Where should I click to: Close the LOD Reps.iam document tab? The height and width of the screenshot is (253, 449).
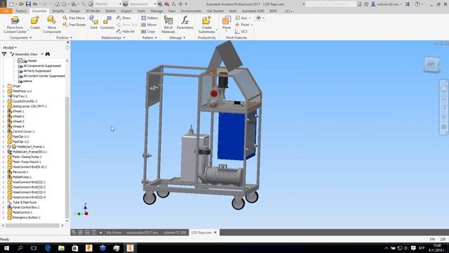click(215, 233)
